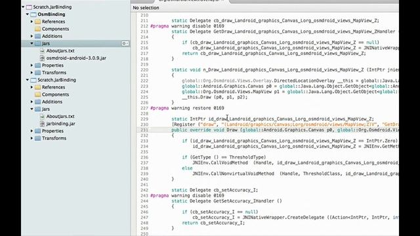Expand Transforms under Scratch.JarBinding project
420x236 pixels.
[x=32, y=138]
